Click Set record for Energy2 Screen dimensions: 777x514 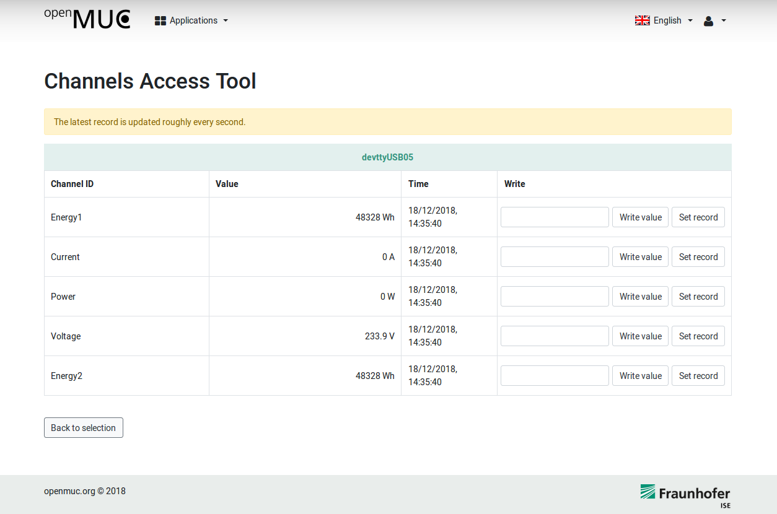[x=698, y=375]
